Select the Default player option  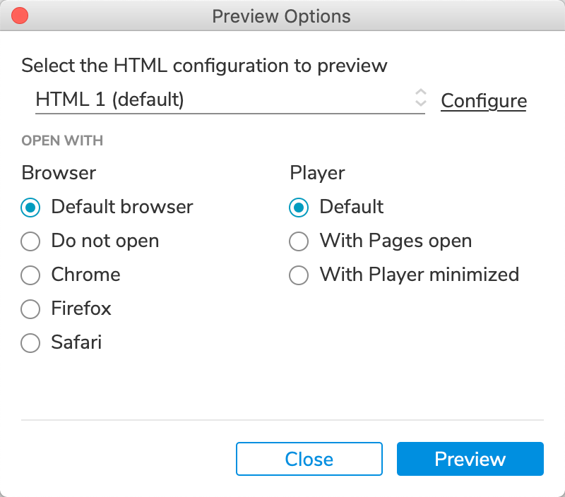(x=299, y=208)
